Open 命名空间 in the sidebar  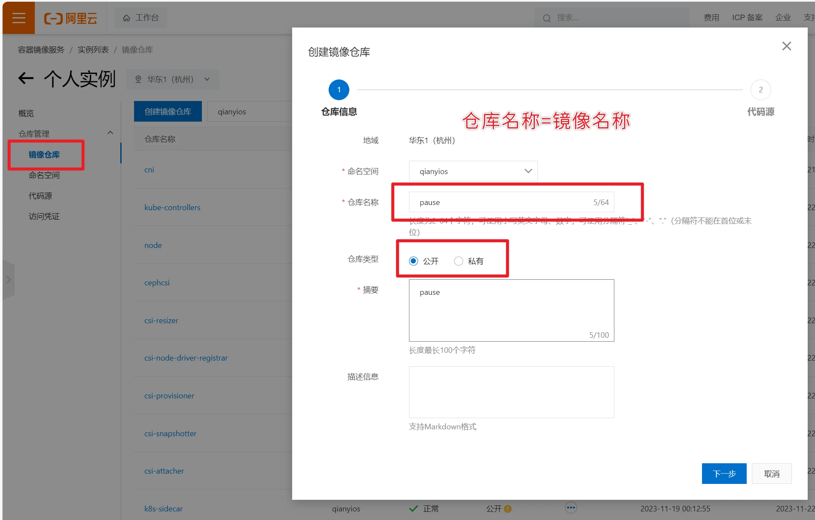tap(44, 175)
